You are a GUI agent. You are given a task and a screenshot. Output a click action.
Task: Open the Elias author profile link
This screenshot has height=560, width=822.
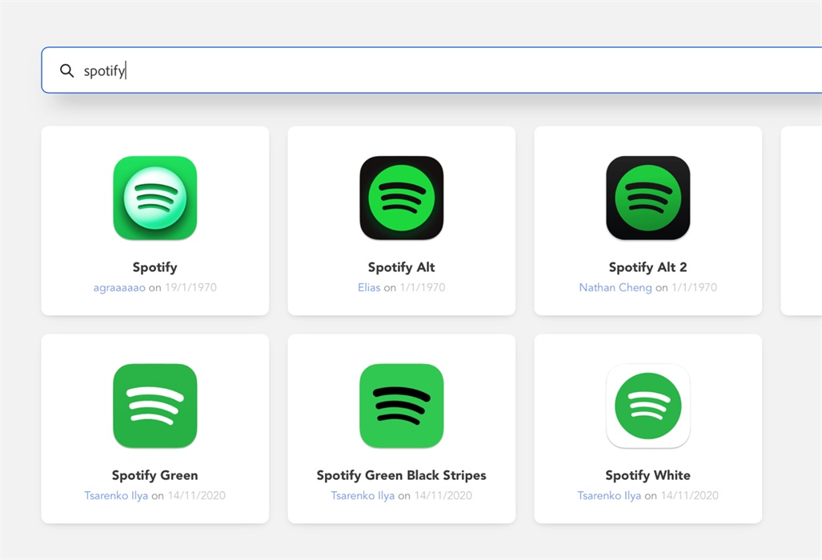click(x=369, y=287)
